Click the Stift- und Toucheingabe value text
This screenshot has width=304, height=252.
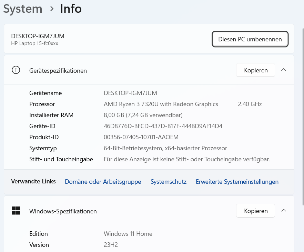187,159
